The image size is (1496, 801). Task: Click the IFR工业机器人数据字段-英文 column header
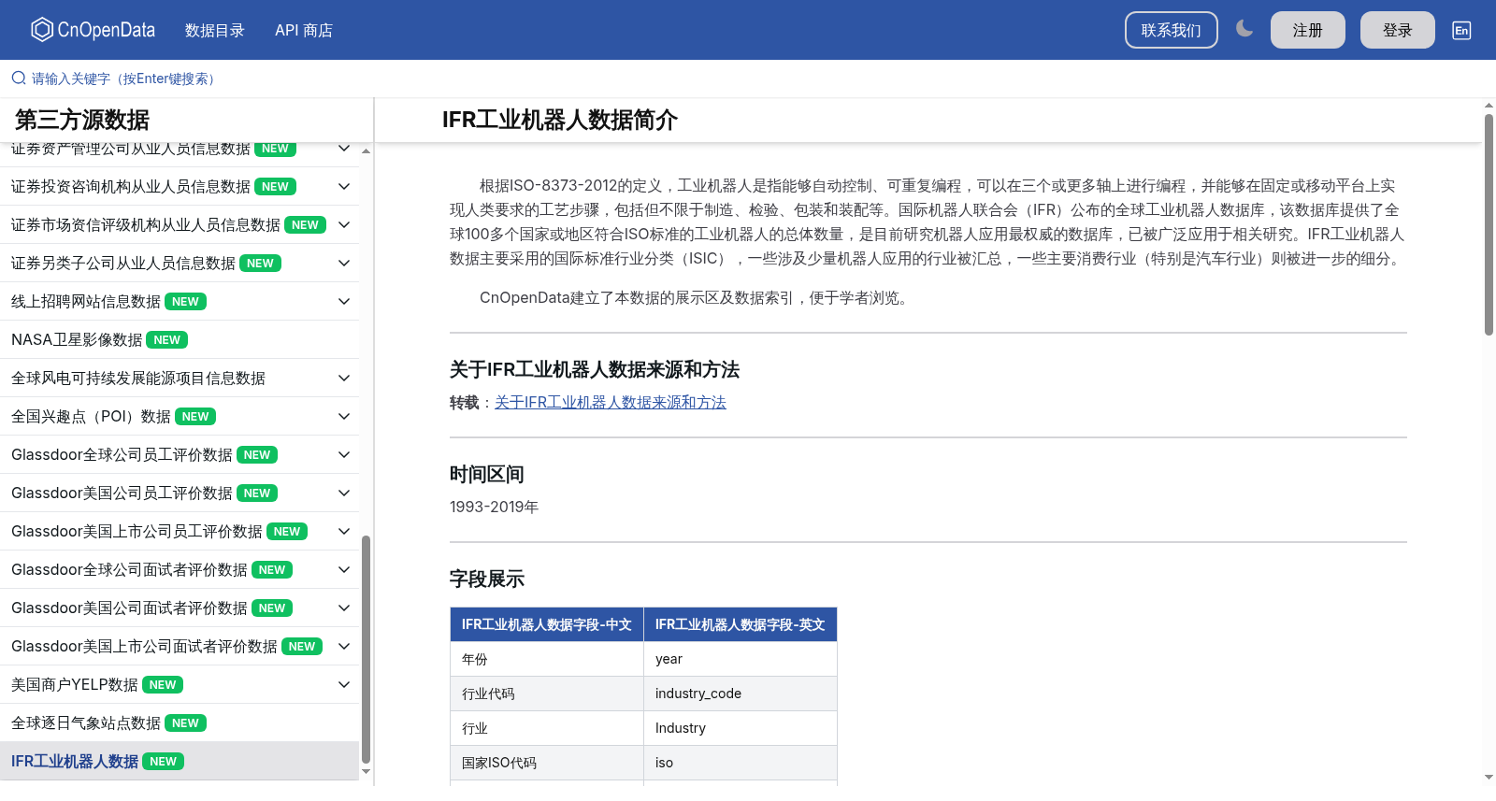[x=741, y=624]
